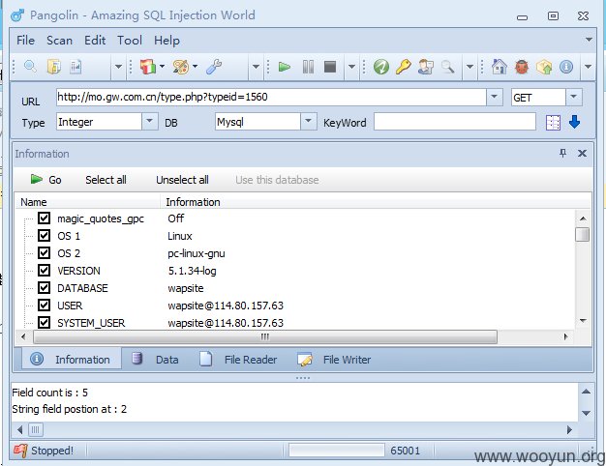The width and height of the screenshot is (606, 466).
Task: Expand menu bar options arrow at right
Action: pos(589,40)
